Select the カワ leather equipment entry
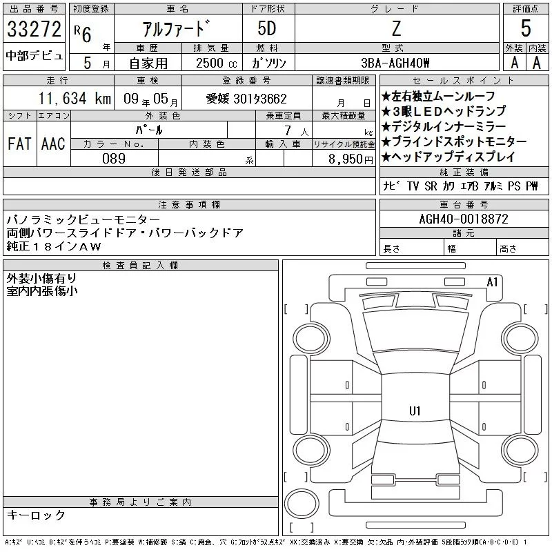This screenshot has height=552, width=552. [448, 186]
